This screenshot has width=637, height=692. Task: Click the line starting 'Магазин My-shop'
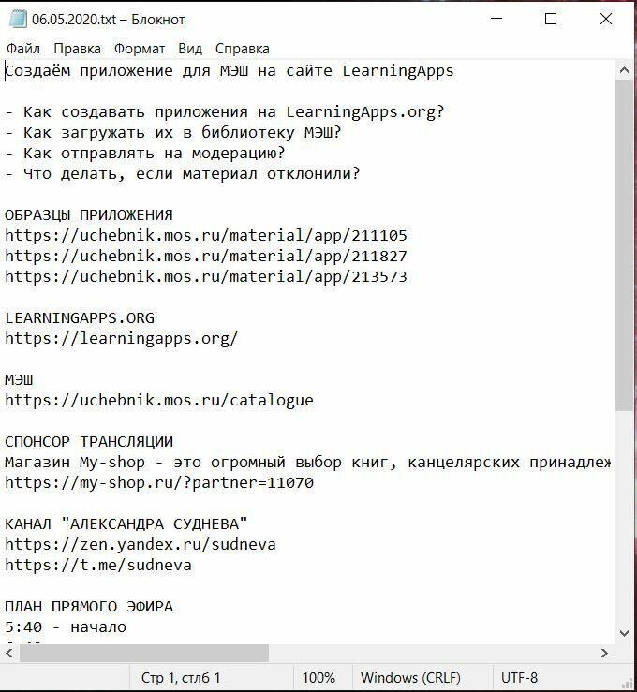307,462
